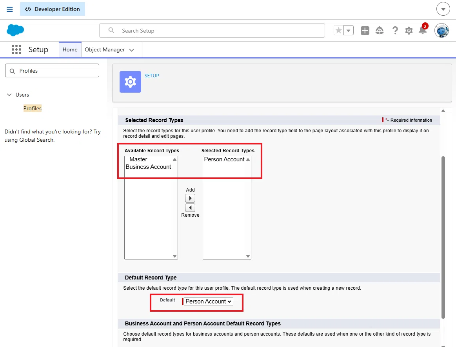The height and width of the screenshot is (347, 456).
Task: Open the help question mark icon
Action: click(394, 30)
